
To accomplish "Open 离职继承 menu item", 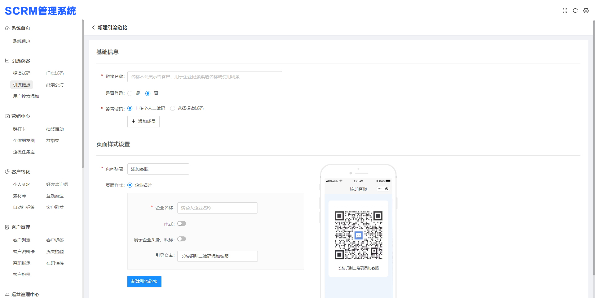I will [22, 263].
